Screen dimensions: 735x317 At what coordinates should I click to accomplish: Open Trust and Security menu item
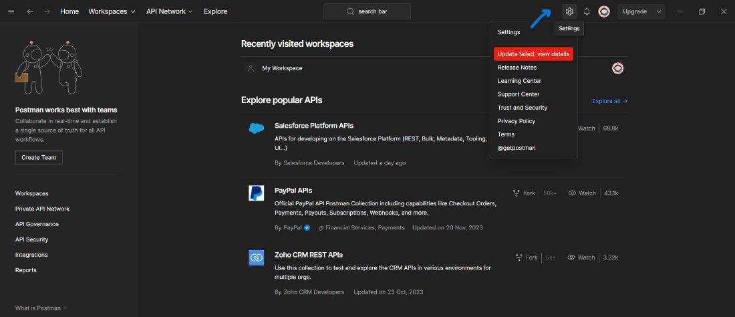coord(523,108)
